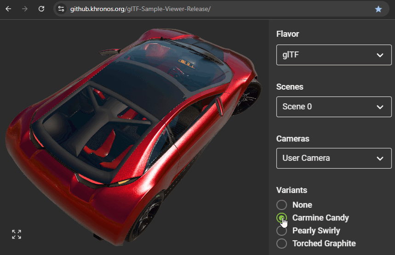Viewport: 395px width, 255px height.
Task: Go forward with the browser arrow
Action: 25,9
